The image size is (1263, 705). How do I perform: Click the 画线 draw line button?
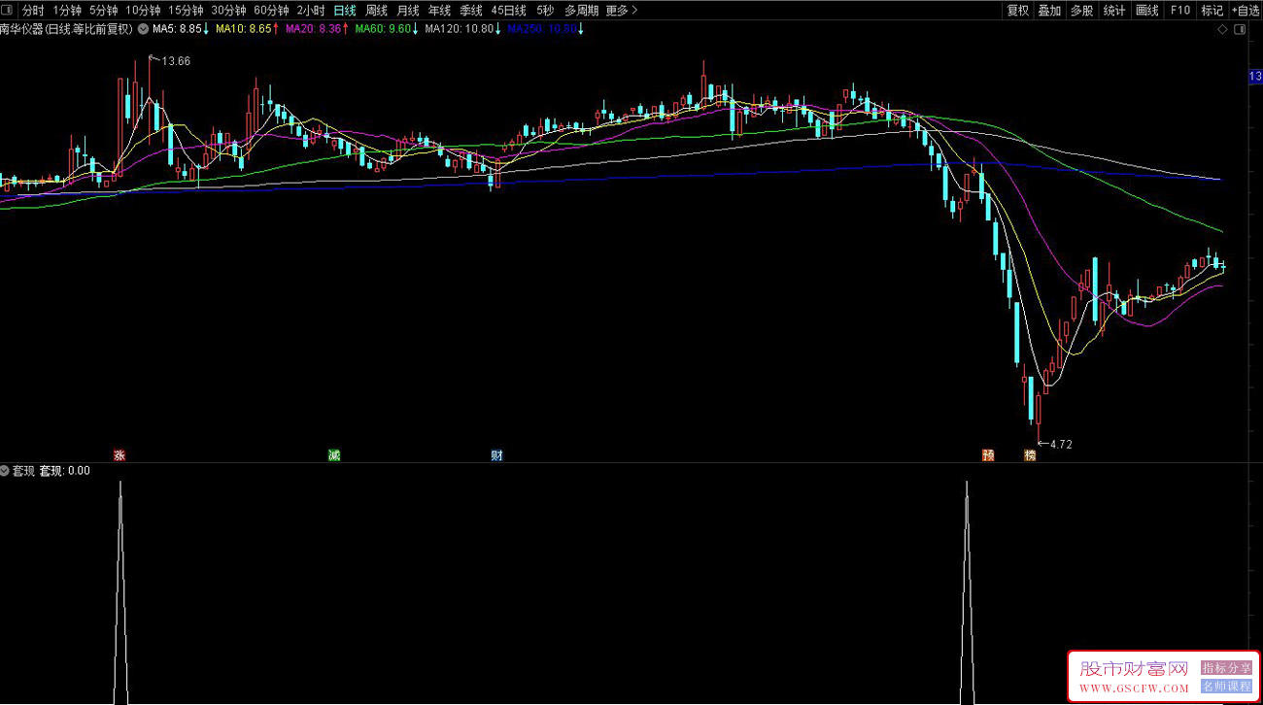1147,11
